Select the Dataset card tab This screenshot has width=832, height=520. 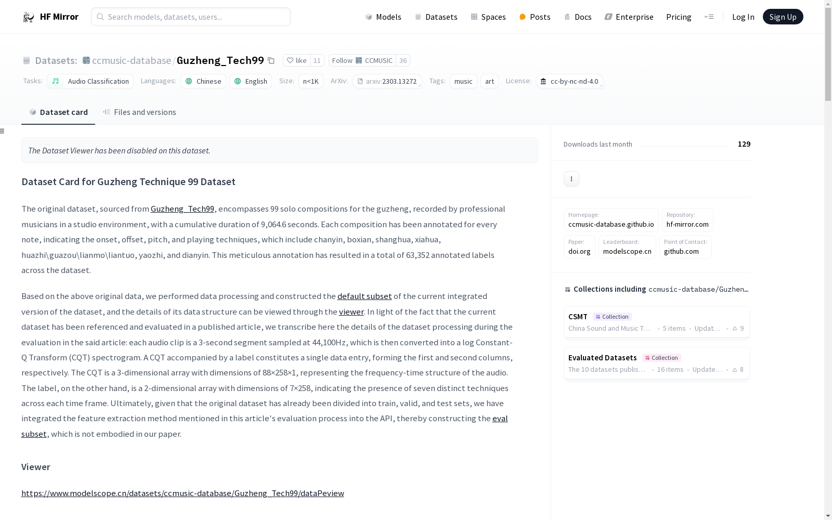[58, 112]
